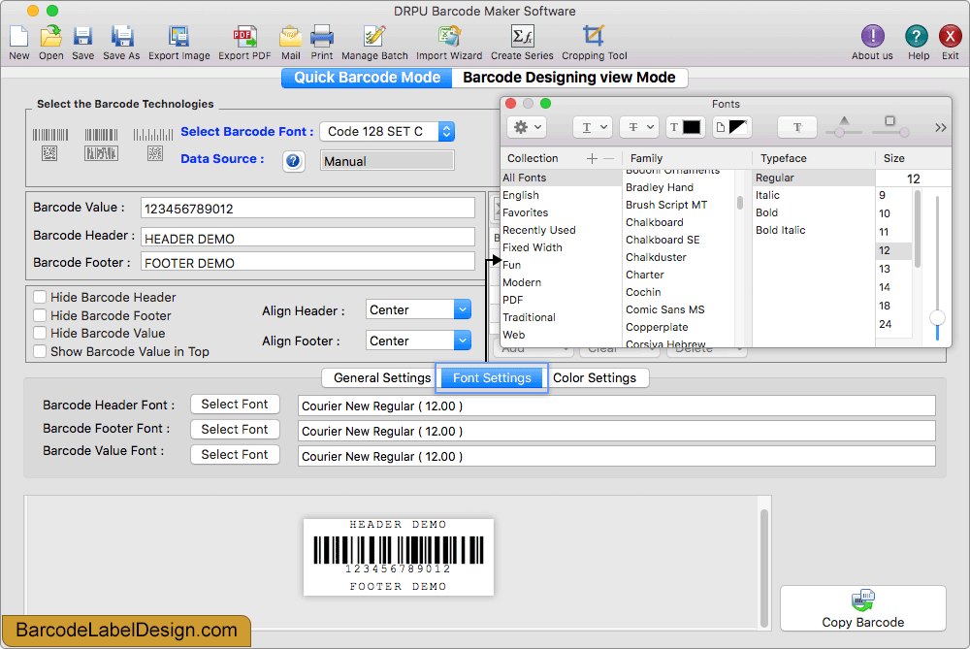Viewport: 970px width, 649px height.
Task: Click the Barcode Value input field
Action: (308, 208)
